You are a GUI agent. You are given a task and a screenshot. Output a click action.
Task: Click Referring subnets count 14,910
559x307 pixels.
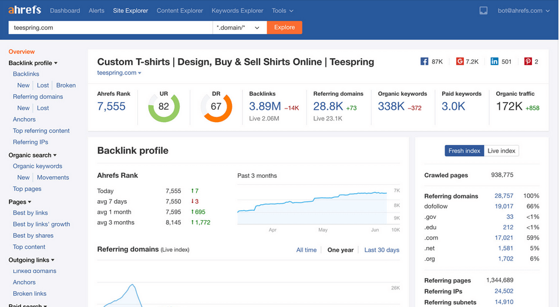click(504, 302)
